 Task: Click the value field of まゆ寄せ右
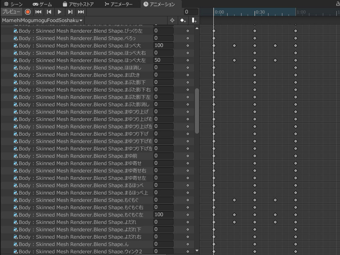pos(163,170)
